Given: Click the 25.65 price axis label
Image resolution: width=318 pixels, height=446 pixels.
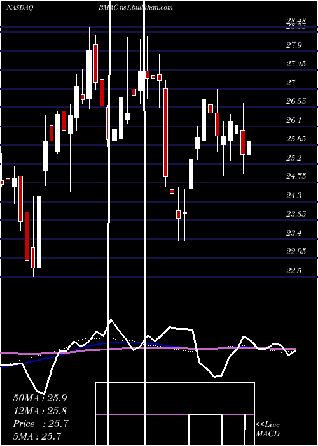Looking at the screenshot, I should 296,139.
